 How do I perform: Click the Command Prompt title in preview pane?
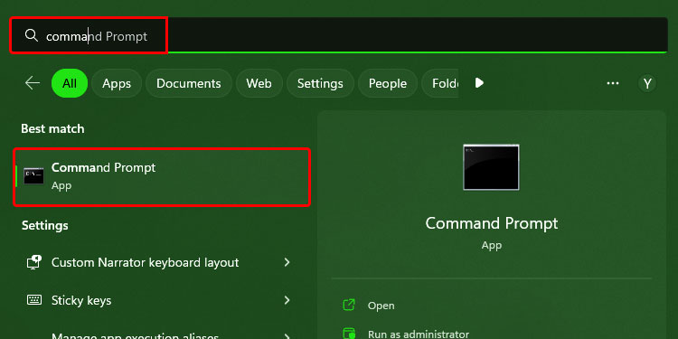(x=492, y=223)
